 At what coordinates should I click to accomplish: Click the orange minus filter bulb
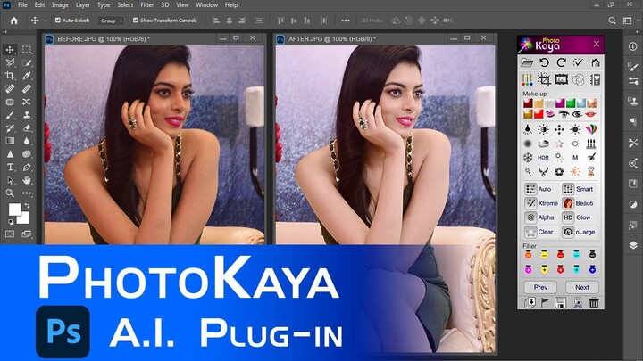pos(528,255)
